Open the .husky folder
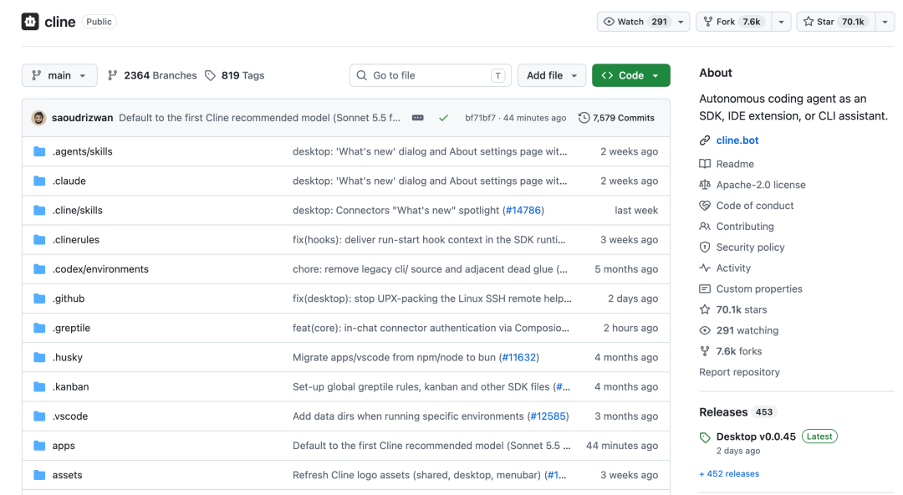Image resolution: width=903 pixels, height=495 pixels. [68, 357]
